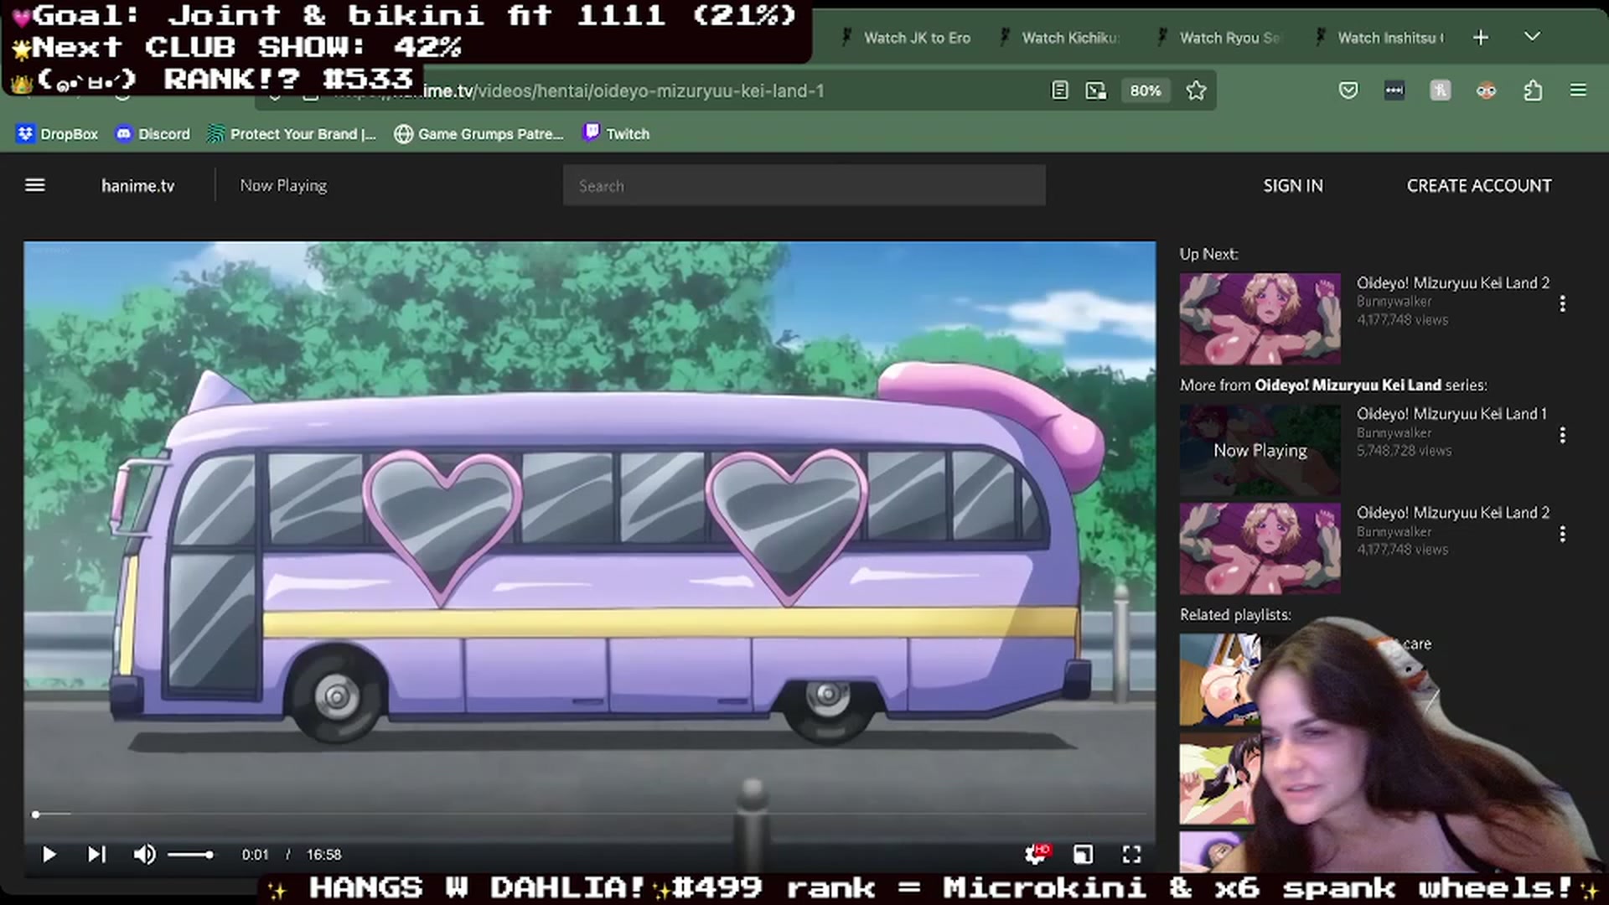
Task: Open the extensions puzzle-piece icon
Action: pos(1533,90)
